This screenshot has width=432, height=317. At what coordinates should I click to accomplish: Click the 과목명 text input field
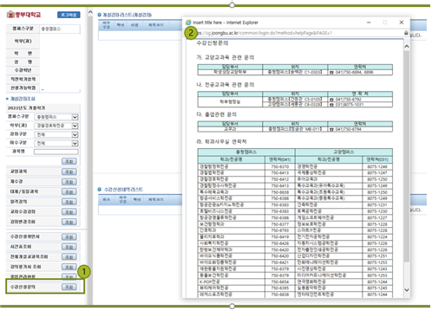(x=56, y=152)
